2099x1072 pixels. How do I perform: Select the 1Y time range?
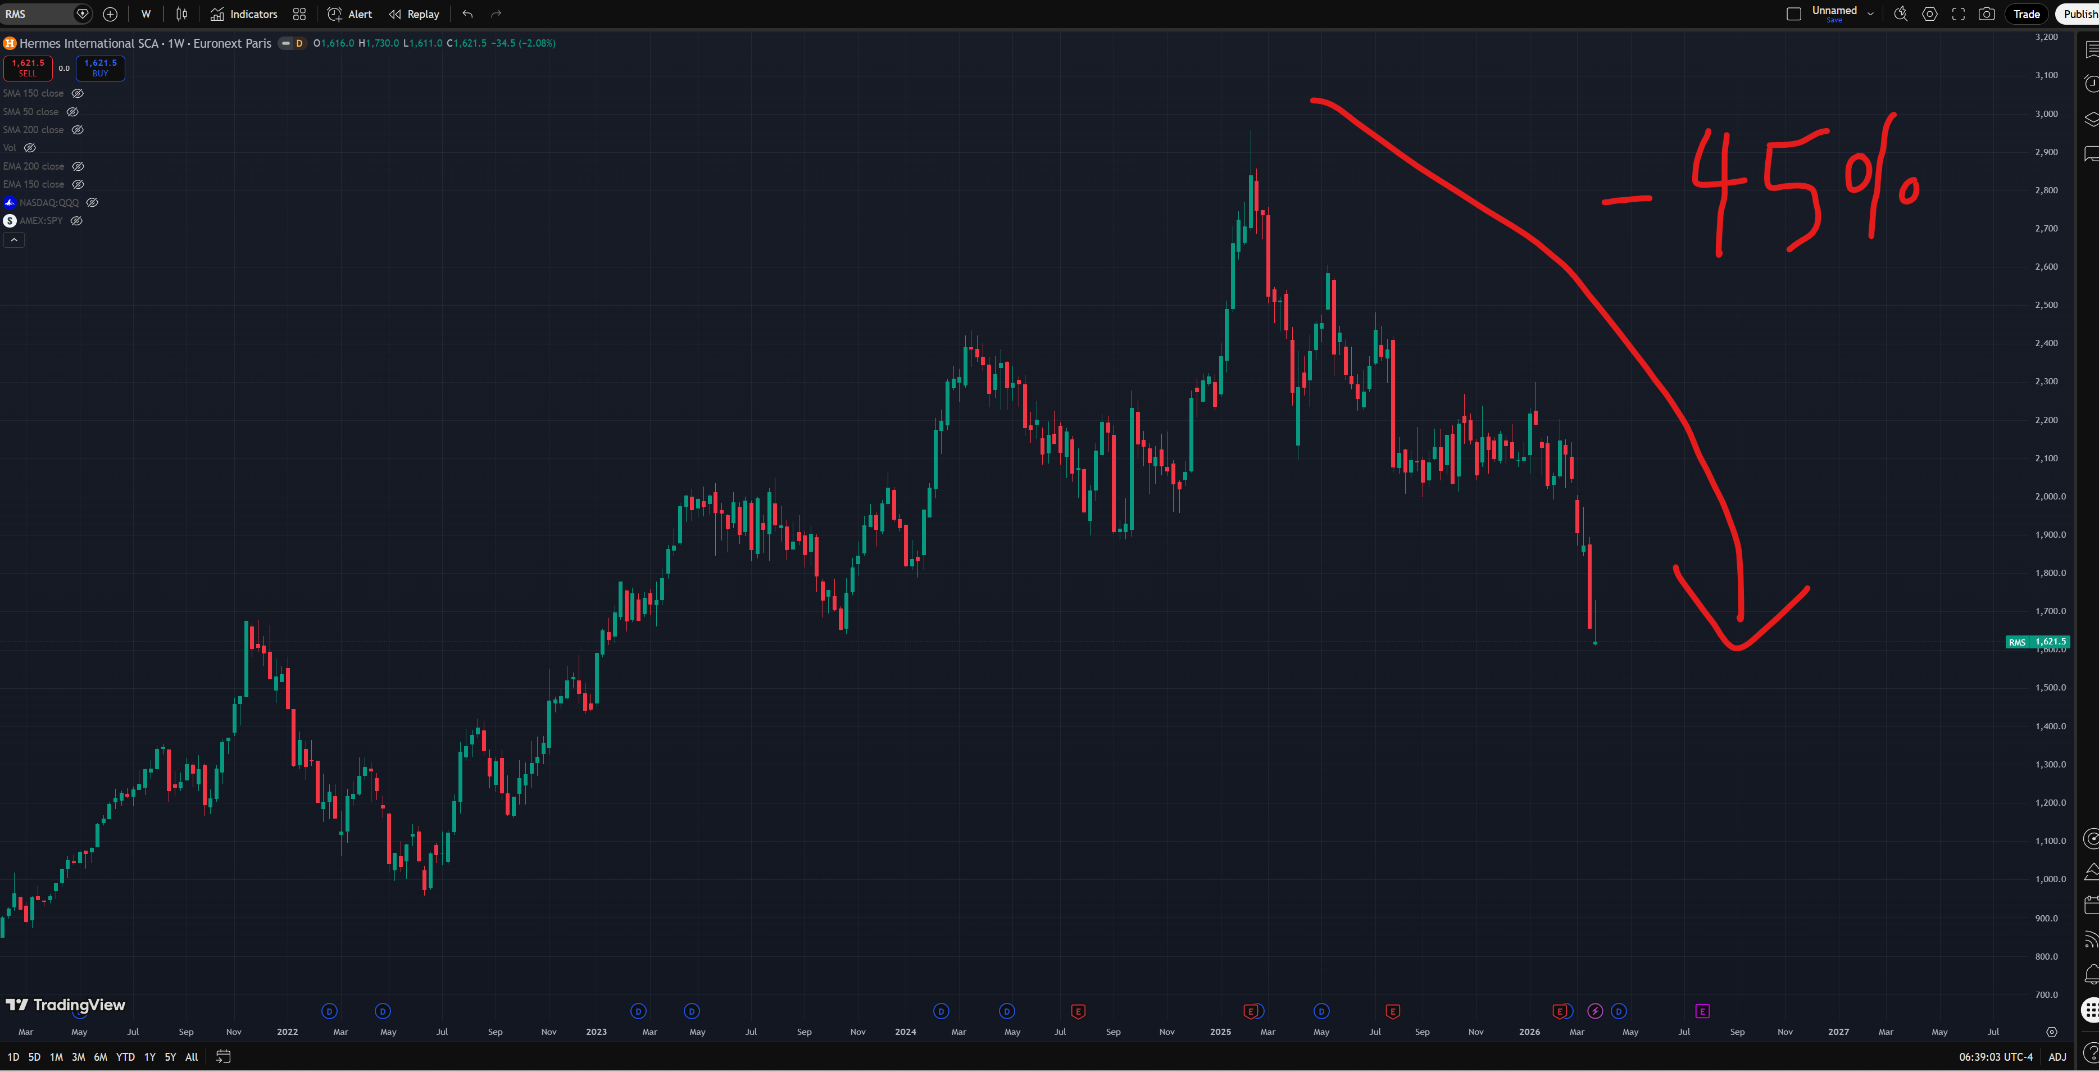click(x=150, y=1056)
